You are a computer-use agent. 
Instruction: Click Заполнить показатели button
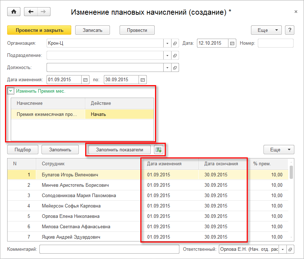120,150
